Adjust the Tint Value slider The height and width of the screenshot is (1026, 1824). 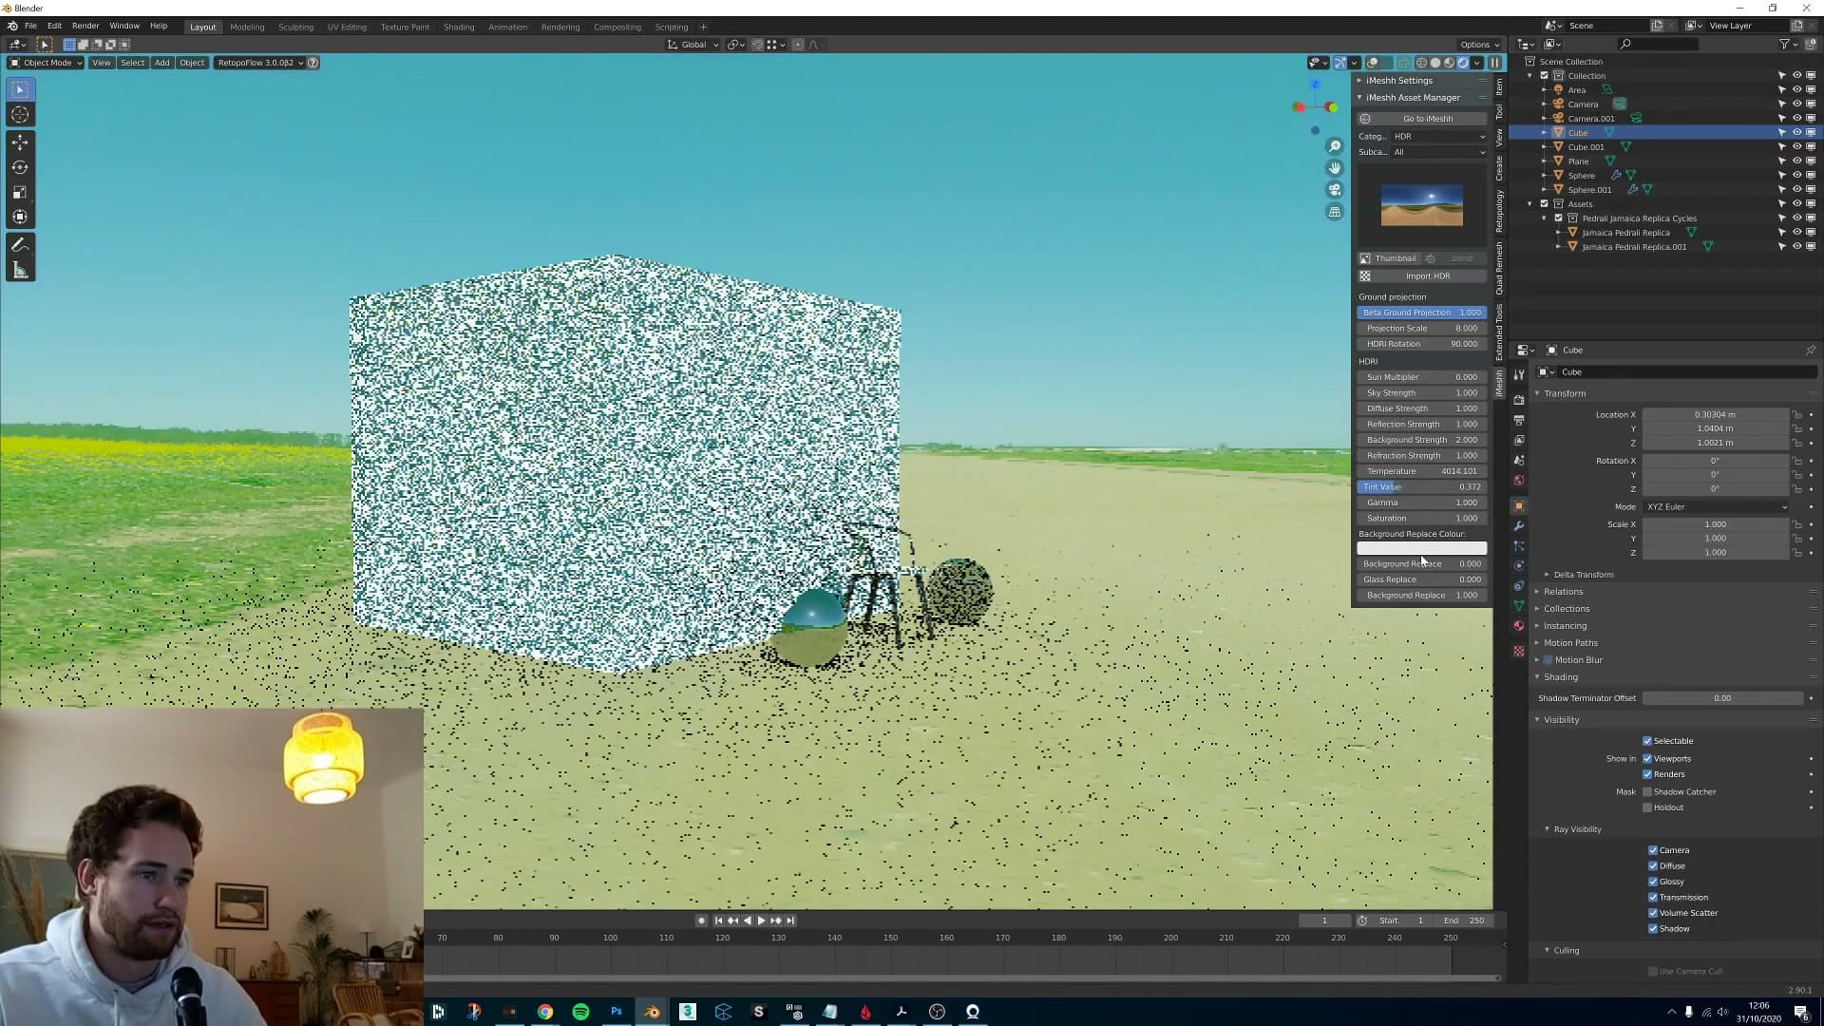[x=1422, y=487]
